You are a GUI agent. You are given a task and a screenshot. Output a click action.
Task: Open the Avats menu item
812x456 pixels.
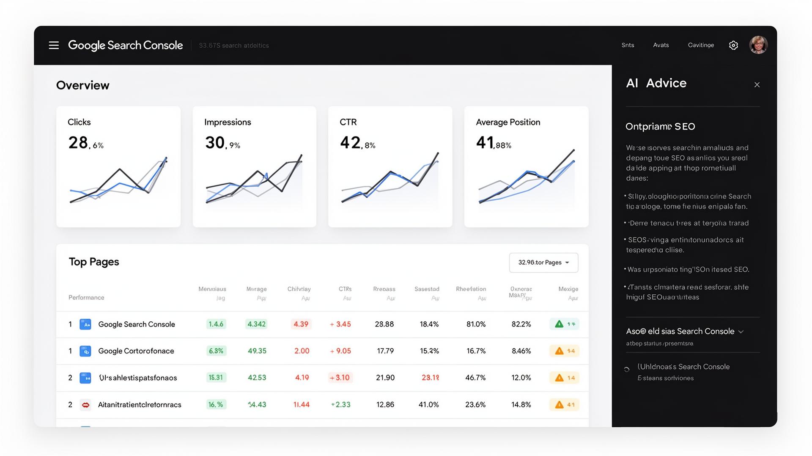tap(661, 45)
